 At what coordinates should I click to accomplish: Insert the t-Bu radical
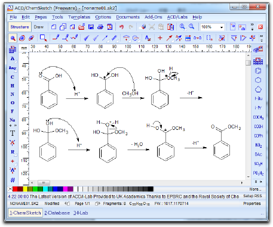tap(258, 98)
